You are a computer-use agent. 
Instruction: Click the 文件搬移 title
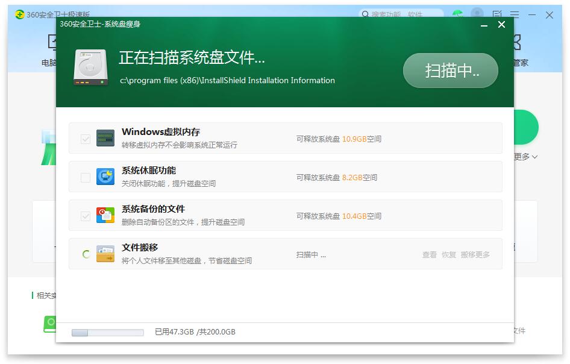[140, 247]
